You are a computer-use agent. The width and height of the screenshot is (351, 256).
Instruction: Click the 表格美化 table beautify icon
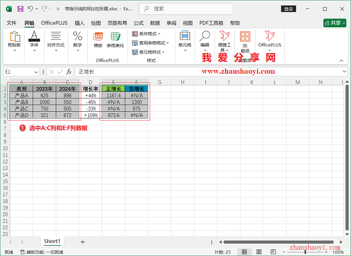coord(115,40)
